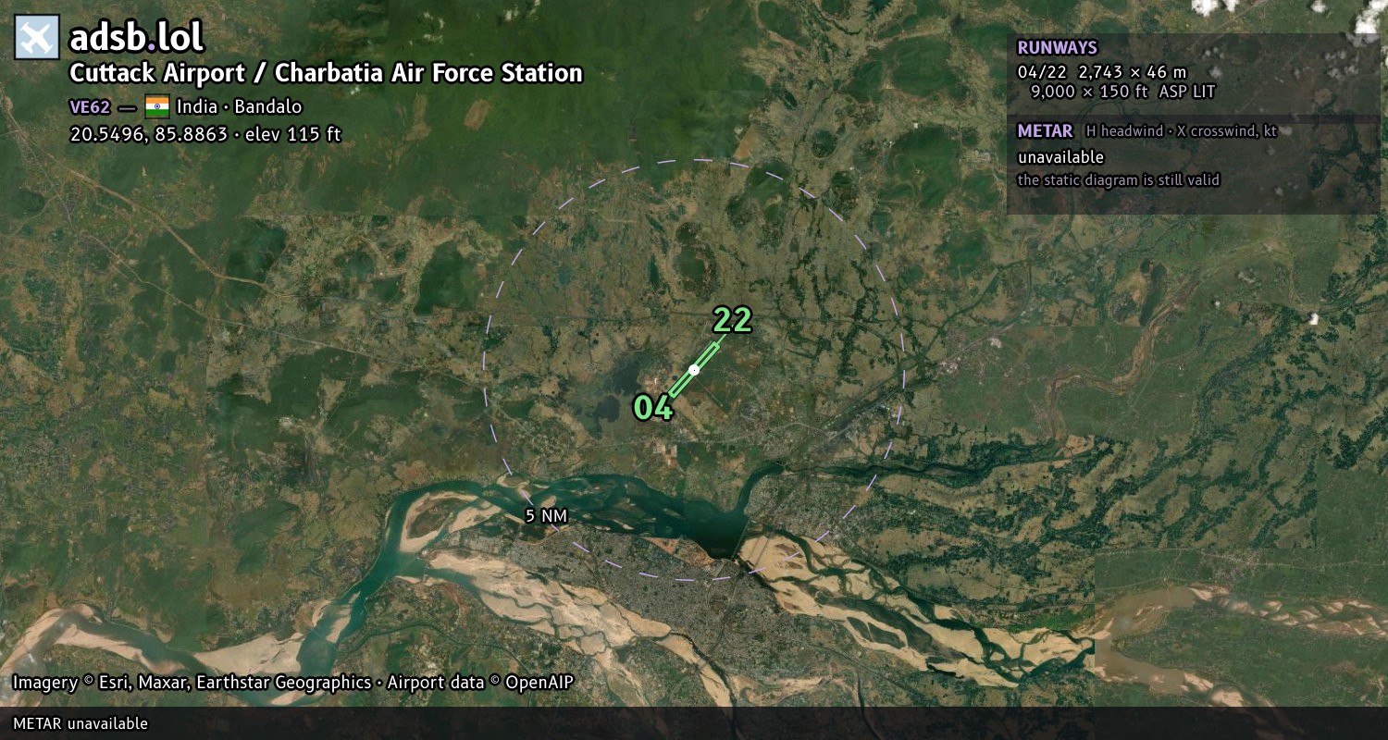Click the 'METAR unavailable' status bar message
This screenshot has width=1388, height=740.
coord(81,723)
